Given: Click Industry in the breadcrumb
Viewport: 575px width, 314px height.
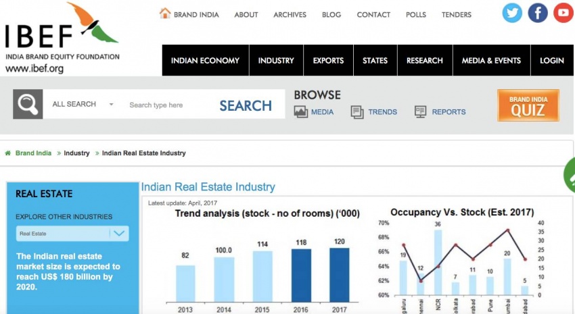Looking at the screenshot, I should (x=76, y=153).
